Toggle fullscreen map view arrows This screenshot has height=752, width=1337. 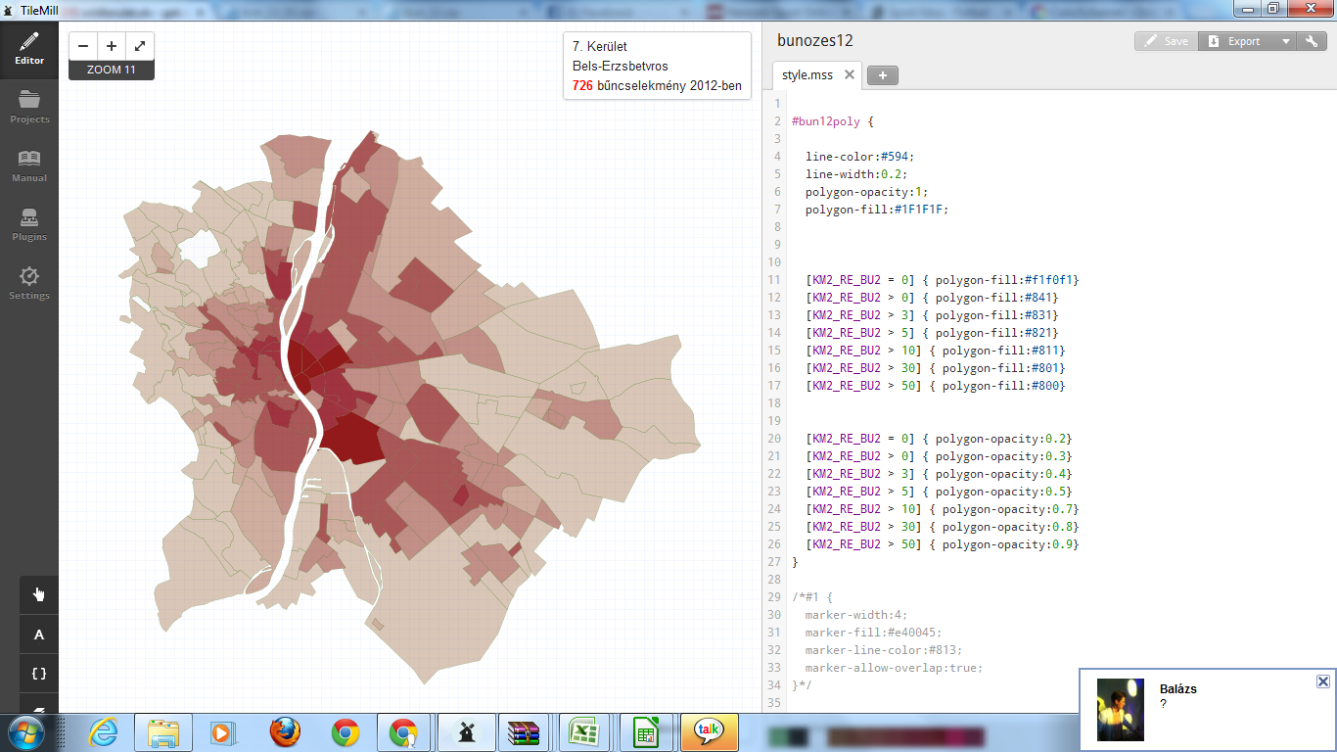(140, 46)
